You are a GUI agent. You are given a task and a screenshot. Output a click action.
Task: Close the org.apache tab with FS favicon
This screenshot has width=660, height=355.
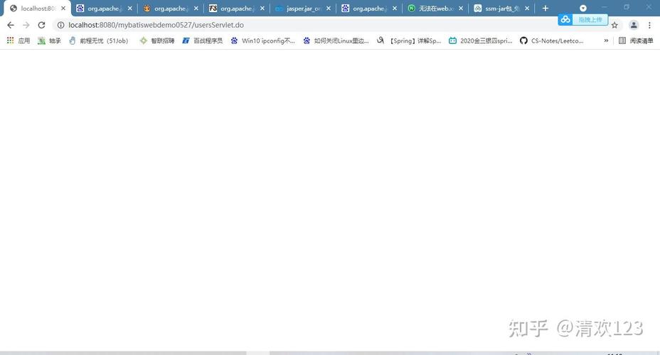(x=262, y=8)
